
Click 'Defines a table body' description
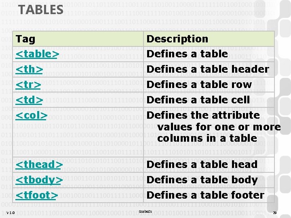[x=202, y=180]
